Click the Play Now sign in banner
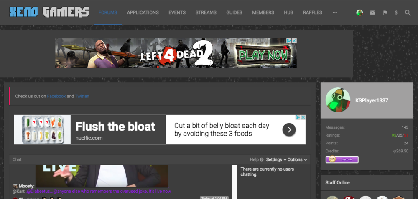Viewport: 418px width, 199px height. coord(263,55)
